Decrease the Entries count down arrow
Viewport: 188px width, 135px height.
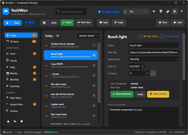[153, 73]
